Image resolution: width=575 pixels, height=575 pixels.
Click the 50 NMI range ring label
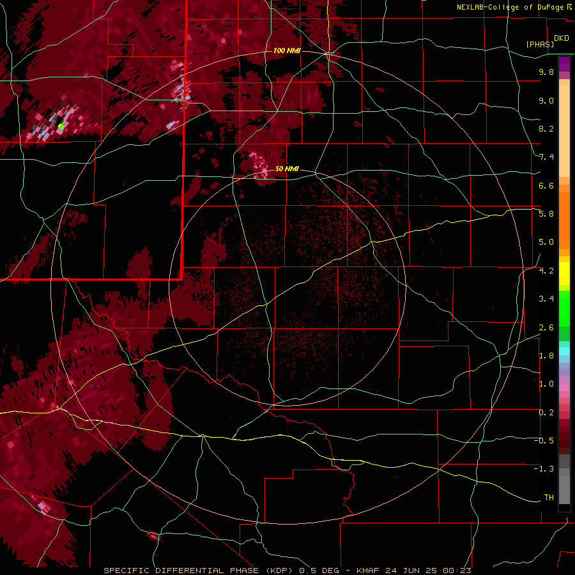coord(287,169)
